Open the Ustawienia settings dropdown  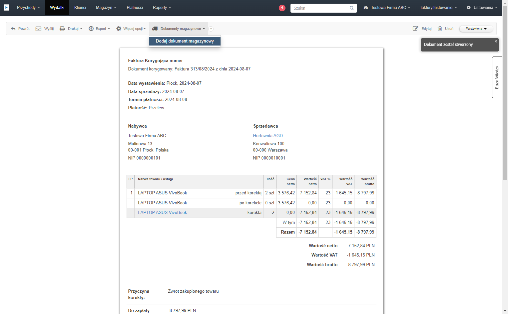[x=482, y=8]
